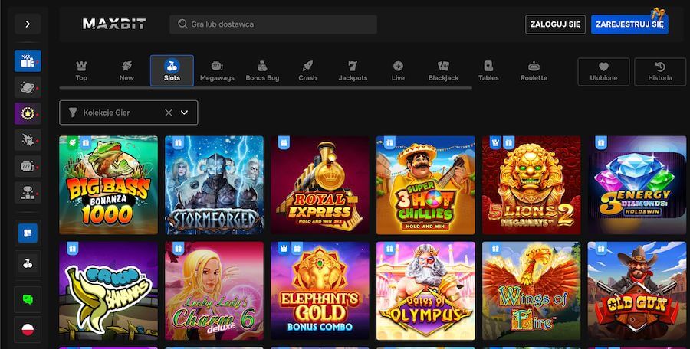
Task: Click the cherry icon in sidebar
Action: point(28,263)
